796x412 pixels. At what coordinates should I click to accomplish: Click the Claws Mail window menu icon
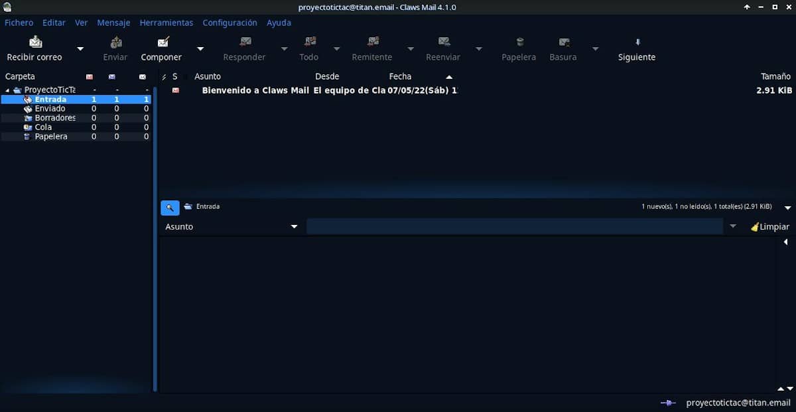click(x=7, y=7)
